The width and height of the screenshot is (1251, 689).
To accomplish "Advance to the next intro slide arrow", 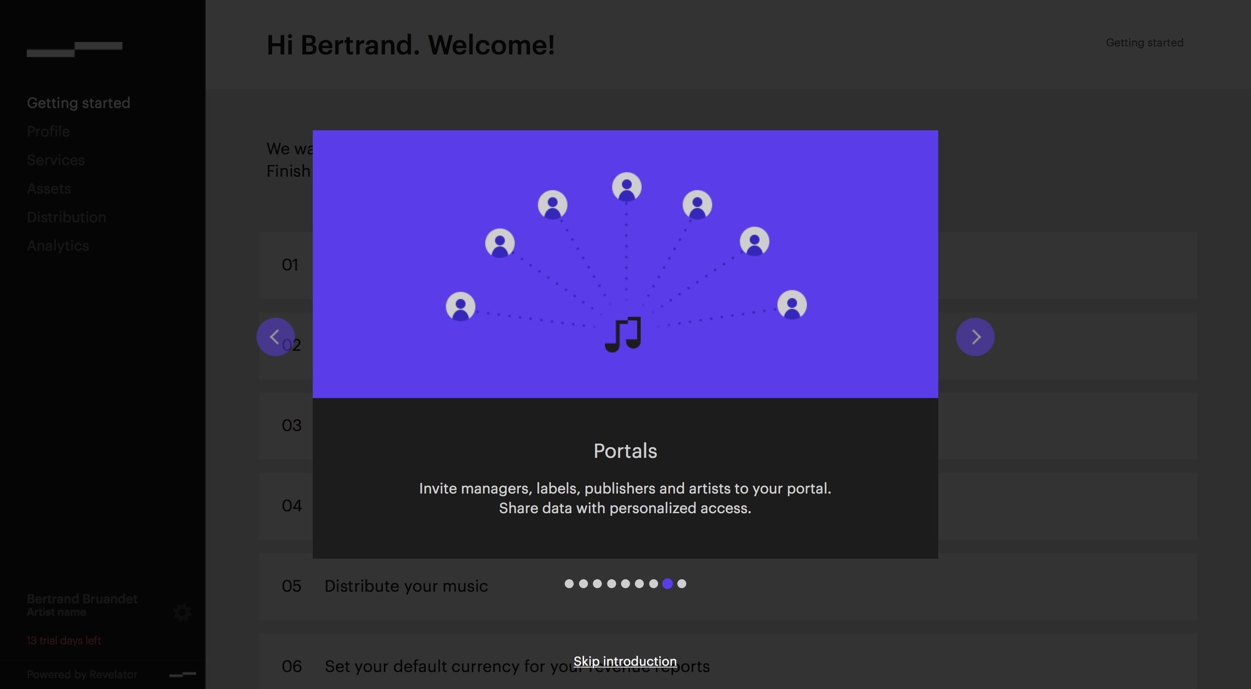I will pos(975,337).
